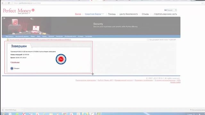Click the Завершен heading
This screenshot has height=115, width=205.
[x=19, y=46]
